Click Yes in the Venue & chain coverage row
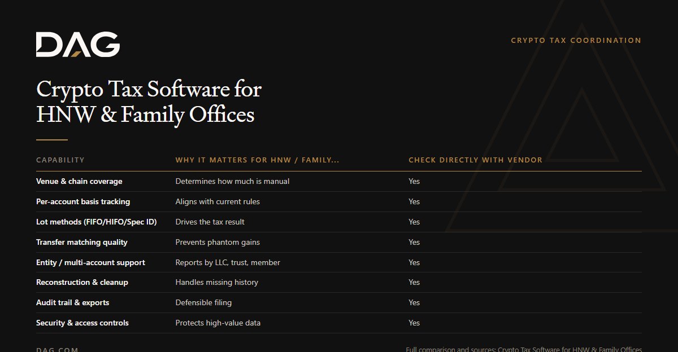 (414, 182)
